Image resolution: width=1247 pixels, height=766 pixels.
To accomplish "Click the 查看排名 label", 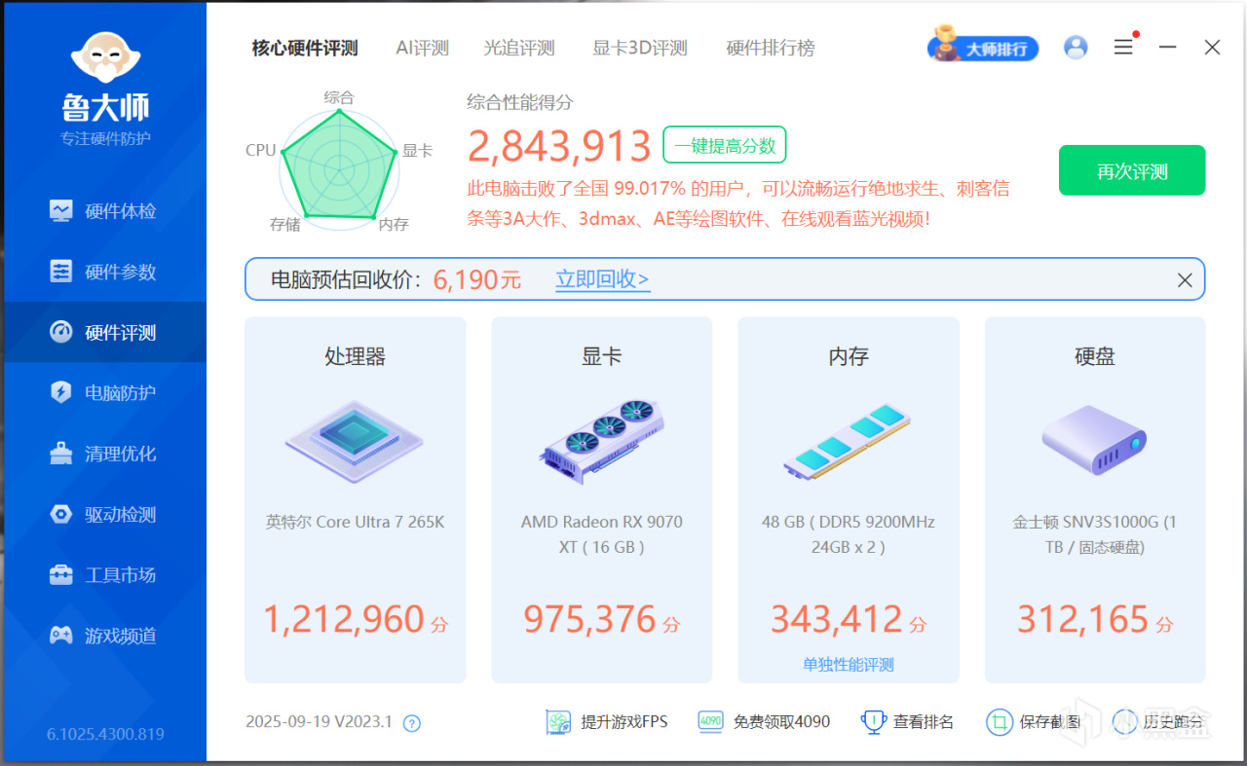I will click(x=924, y=722).
